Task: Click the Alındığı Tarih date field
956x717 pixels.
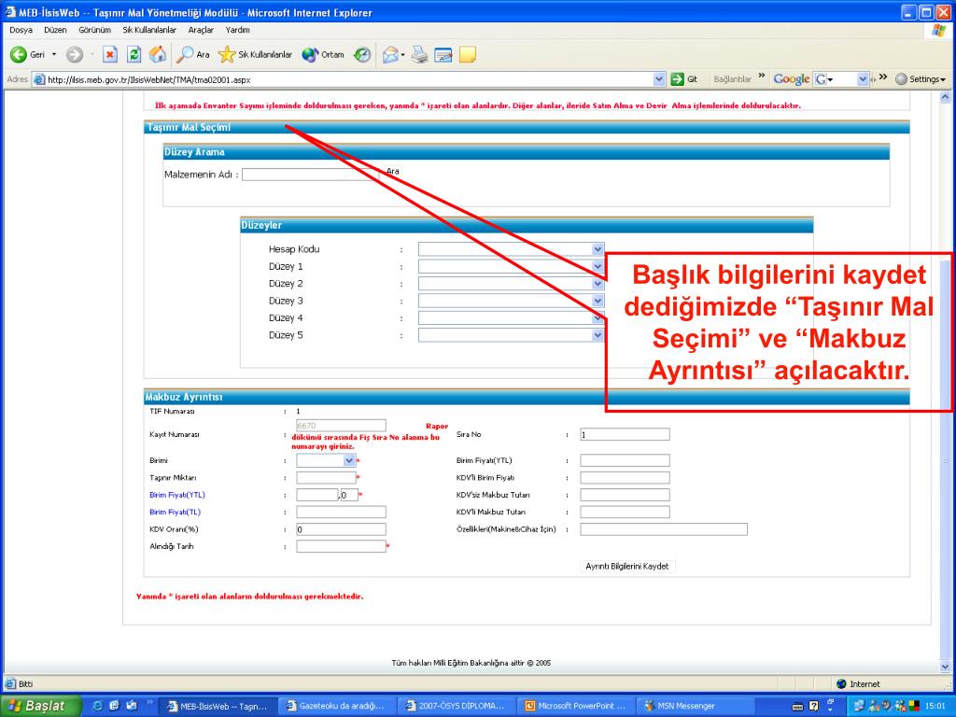Action: [x=341, y=546]
